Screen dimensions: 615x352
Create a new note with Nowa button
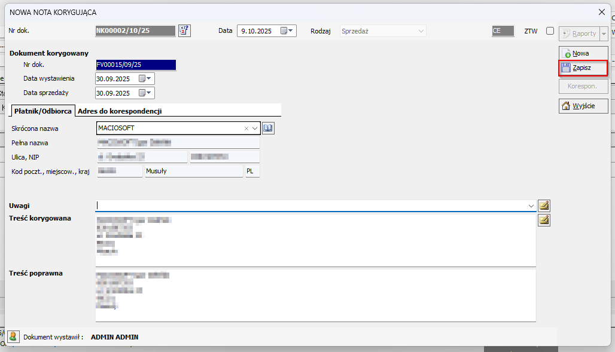pos(583,53)
